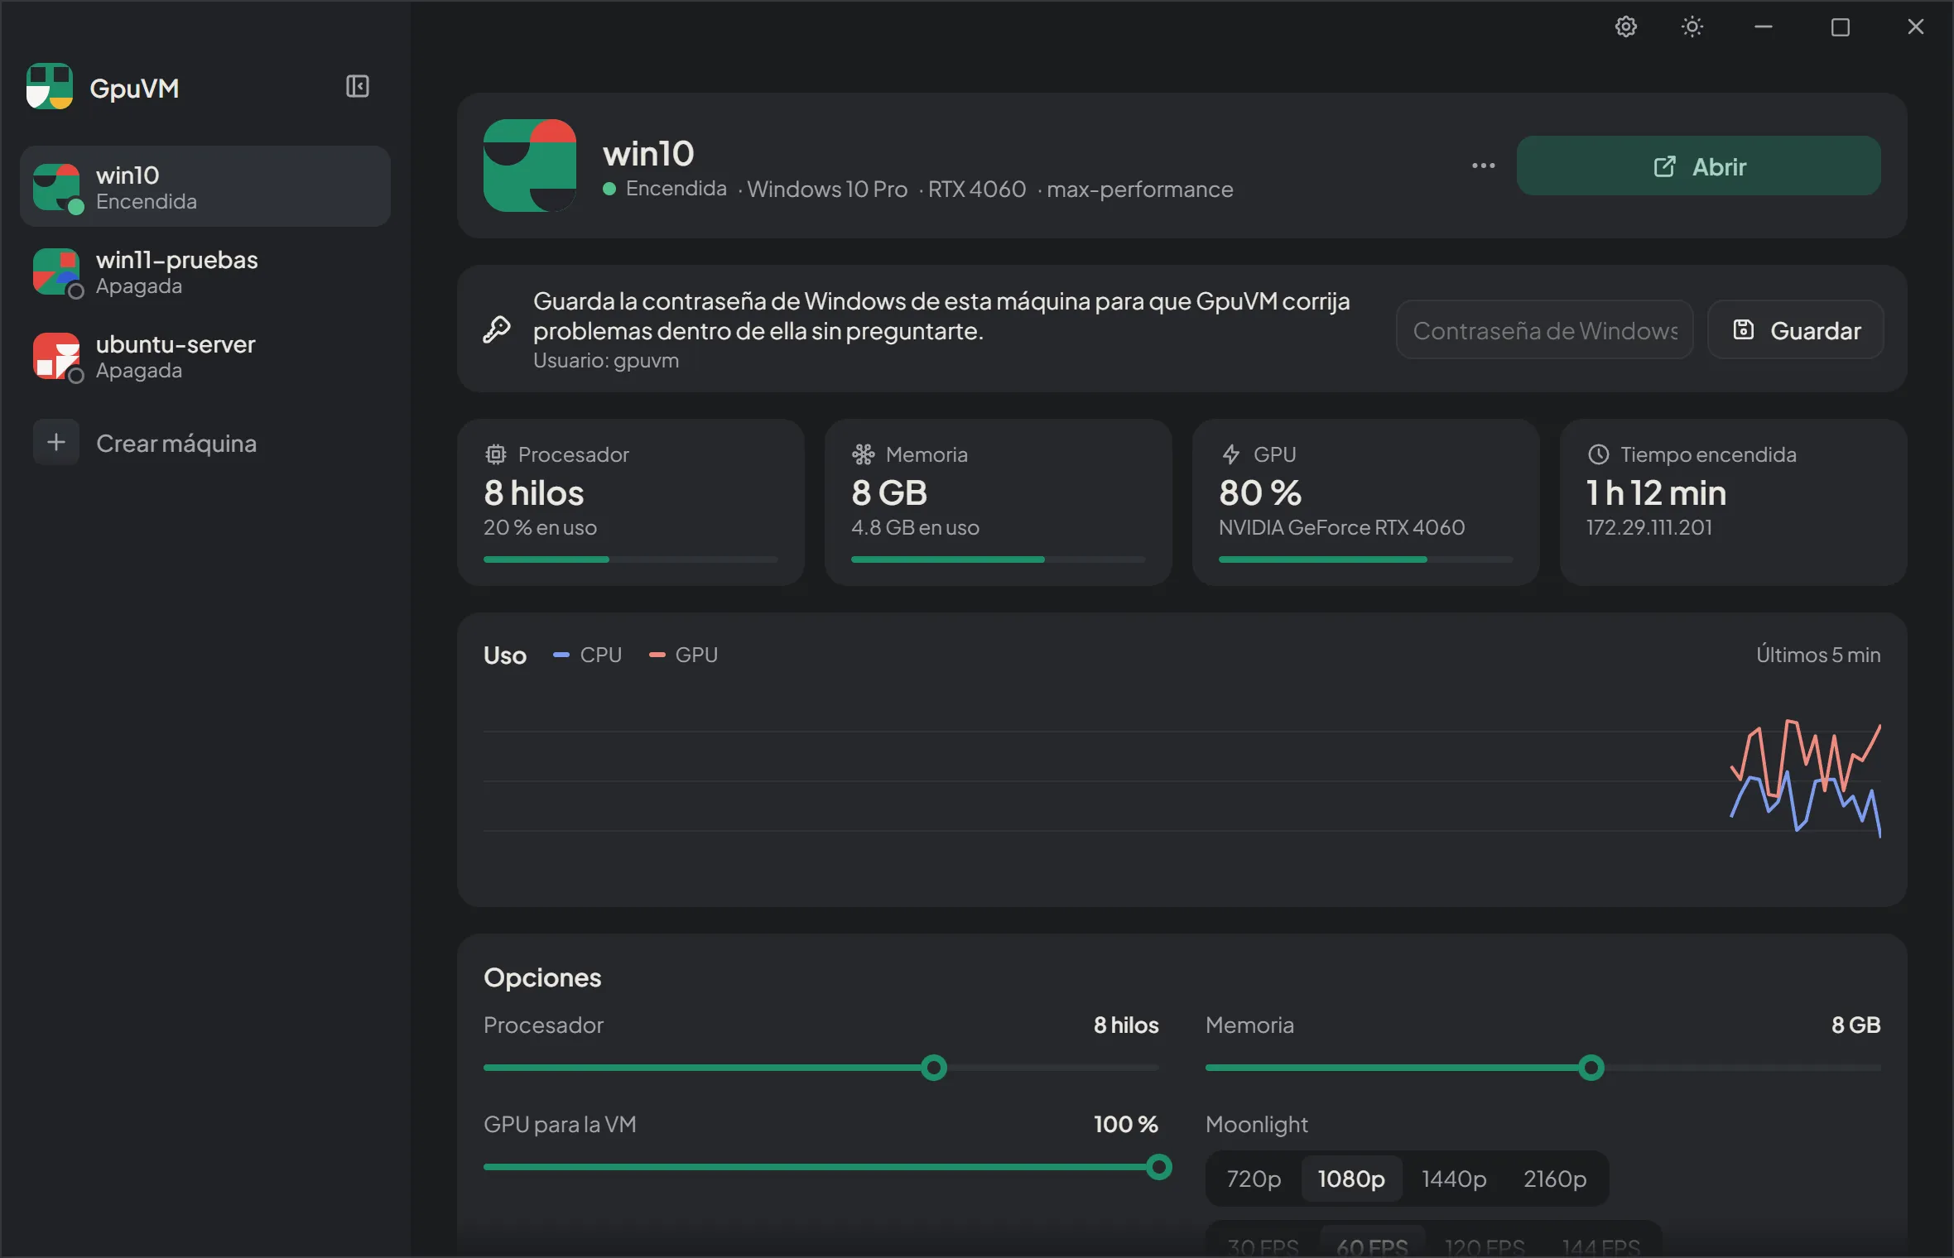Click the Guardar button

pos(1795,329)
